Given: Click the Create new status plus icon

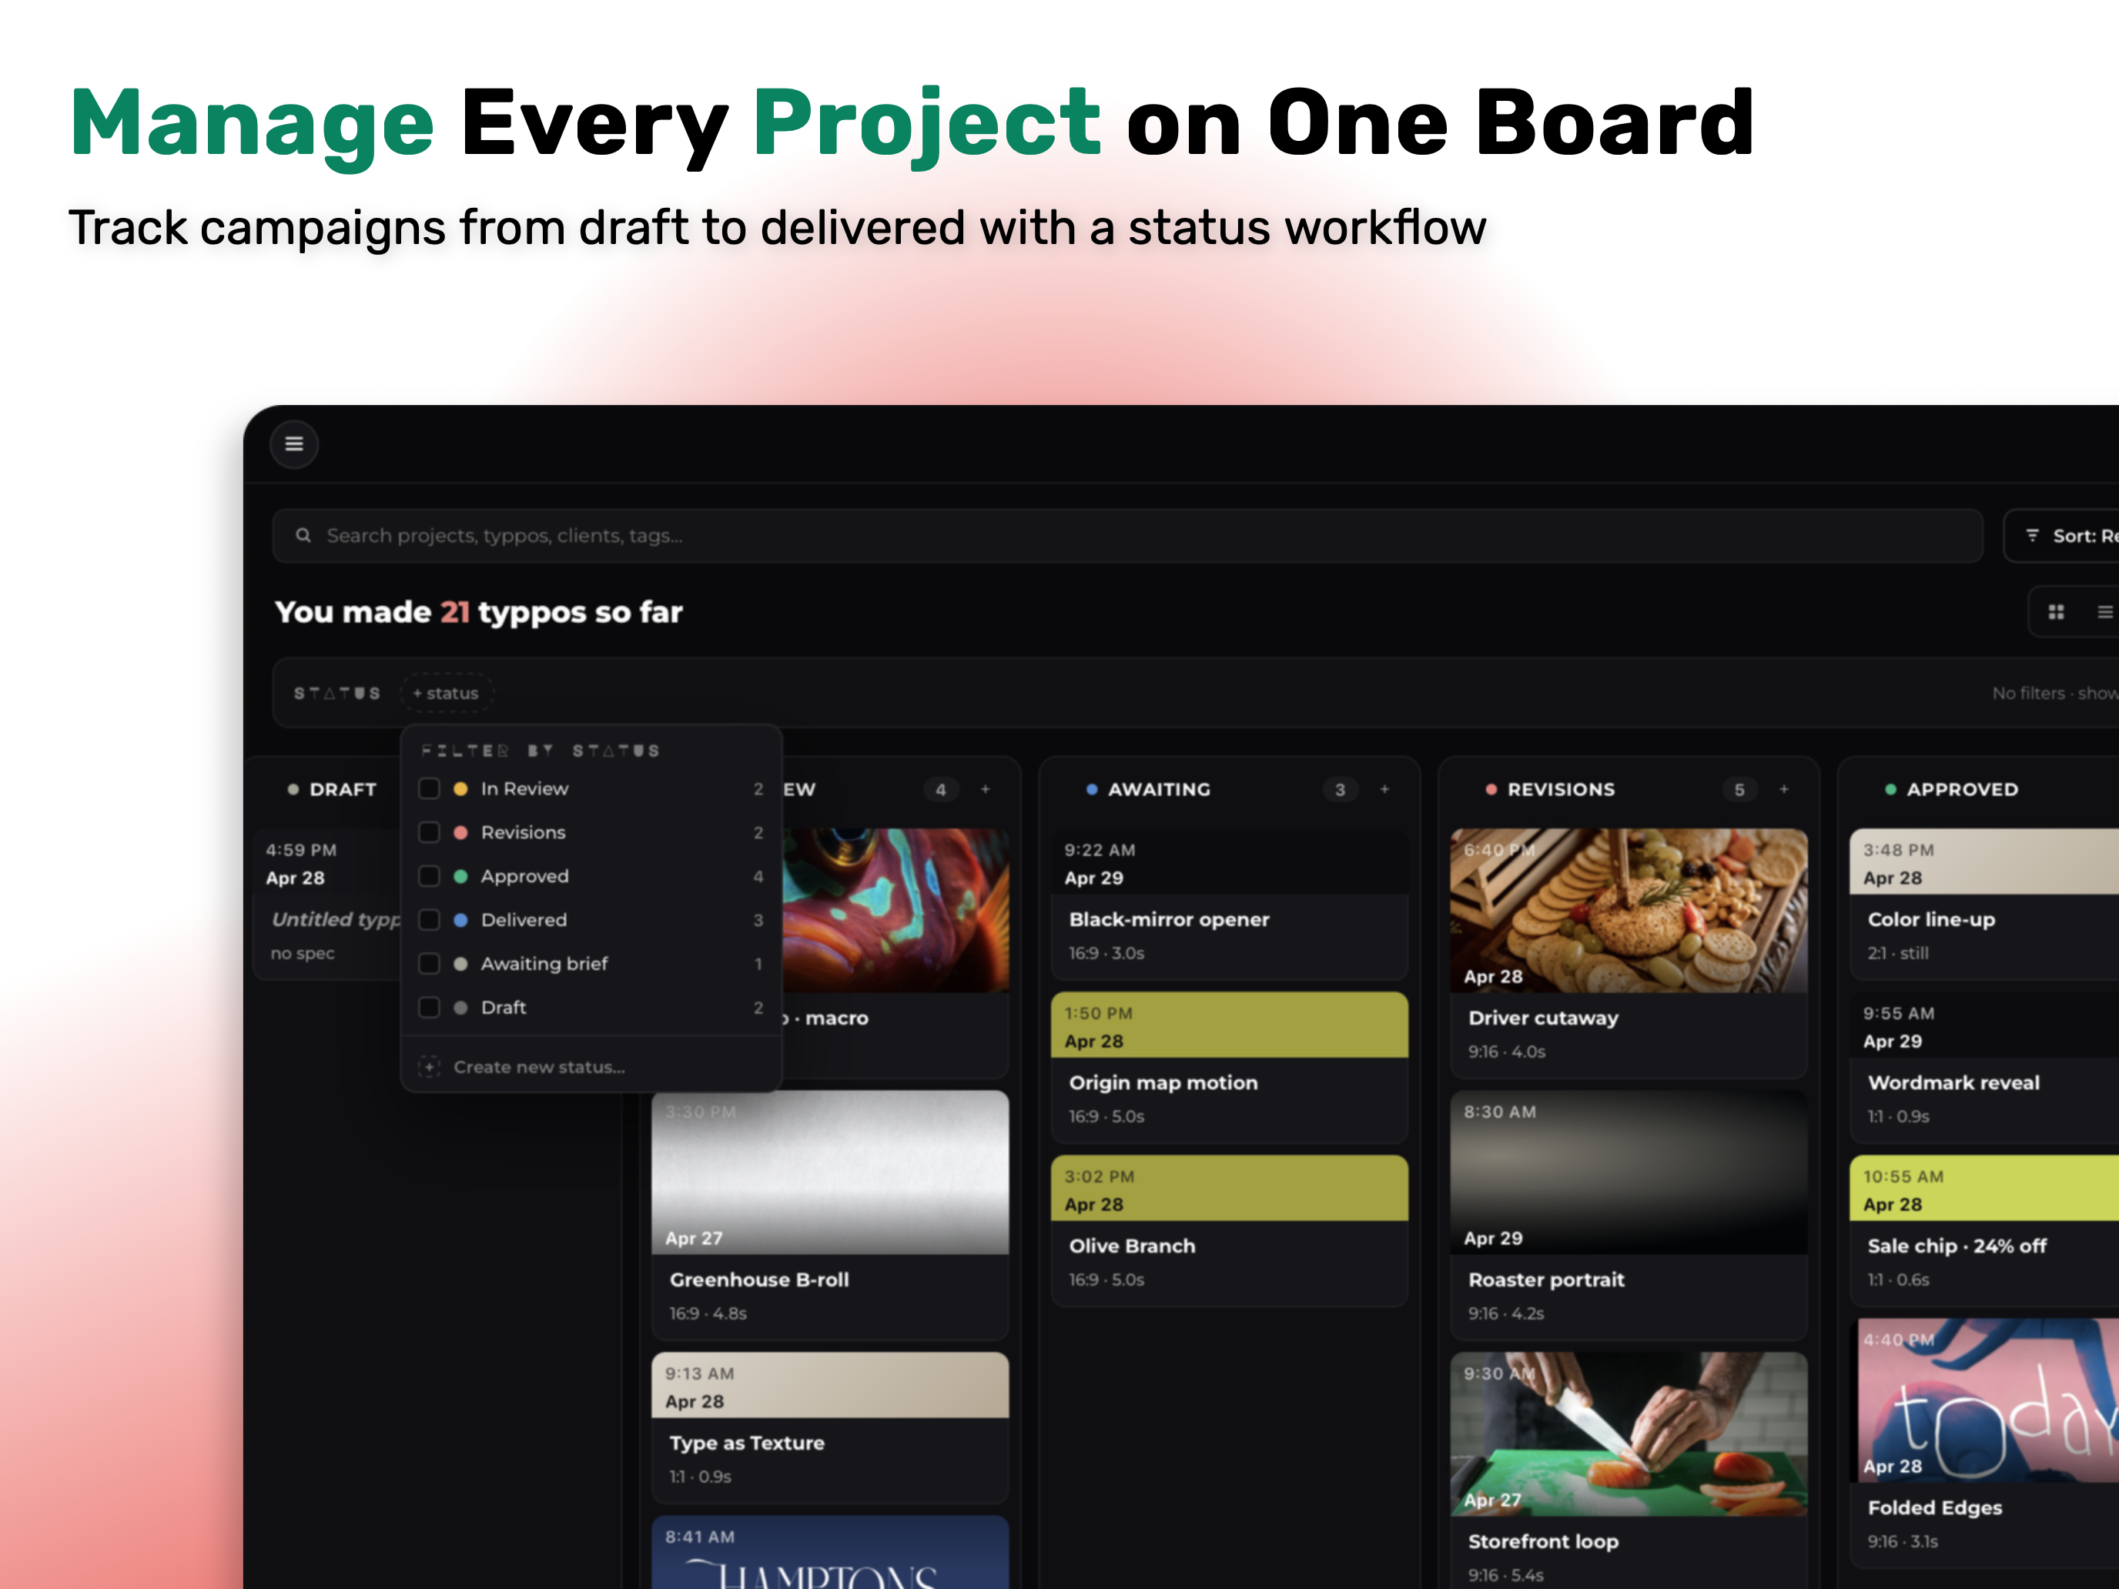Looking at the screenshot, I should click(429, 1067).
